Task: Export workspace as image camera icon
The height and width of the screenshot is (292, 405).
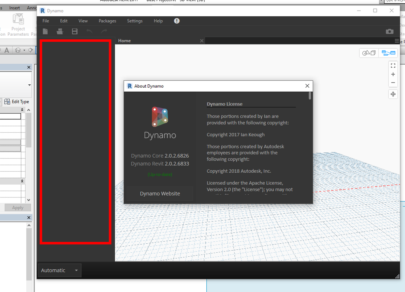Action: (390, 32)
